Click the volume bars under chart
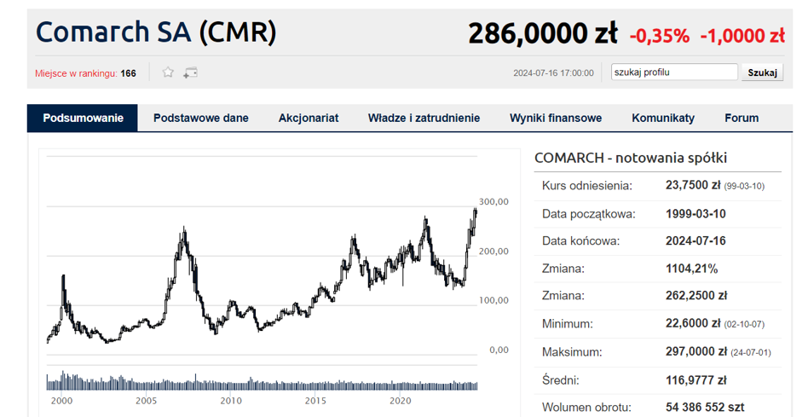Screen dimensions: 808x417 pos(262,381)
